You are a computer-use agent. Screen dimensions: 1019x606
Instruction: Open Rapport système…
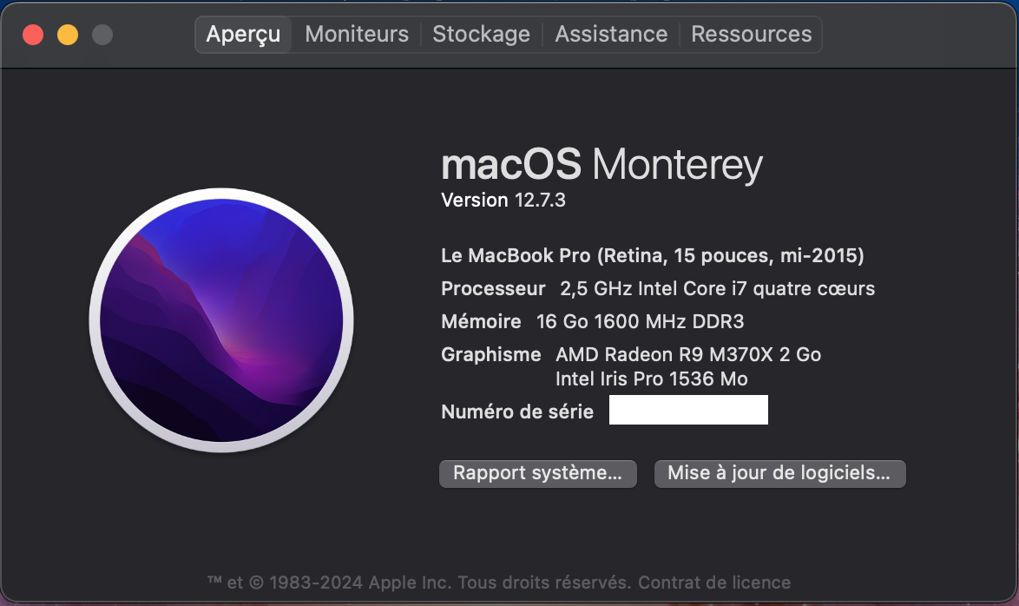tap(538, 473)
